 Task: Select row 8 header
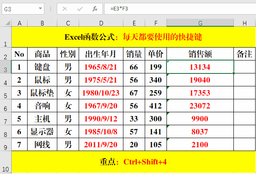coord(5,131)
